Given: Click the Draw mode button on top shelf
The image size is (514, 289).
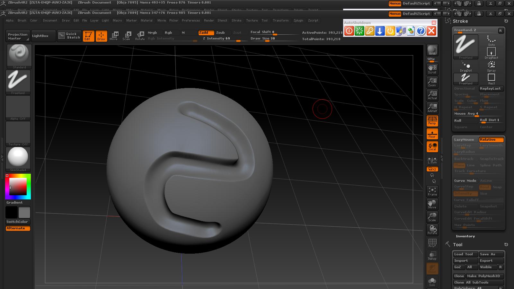Looking at the screenshot, I should [101, 36].
